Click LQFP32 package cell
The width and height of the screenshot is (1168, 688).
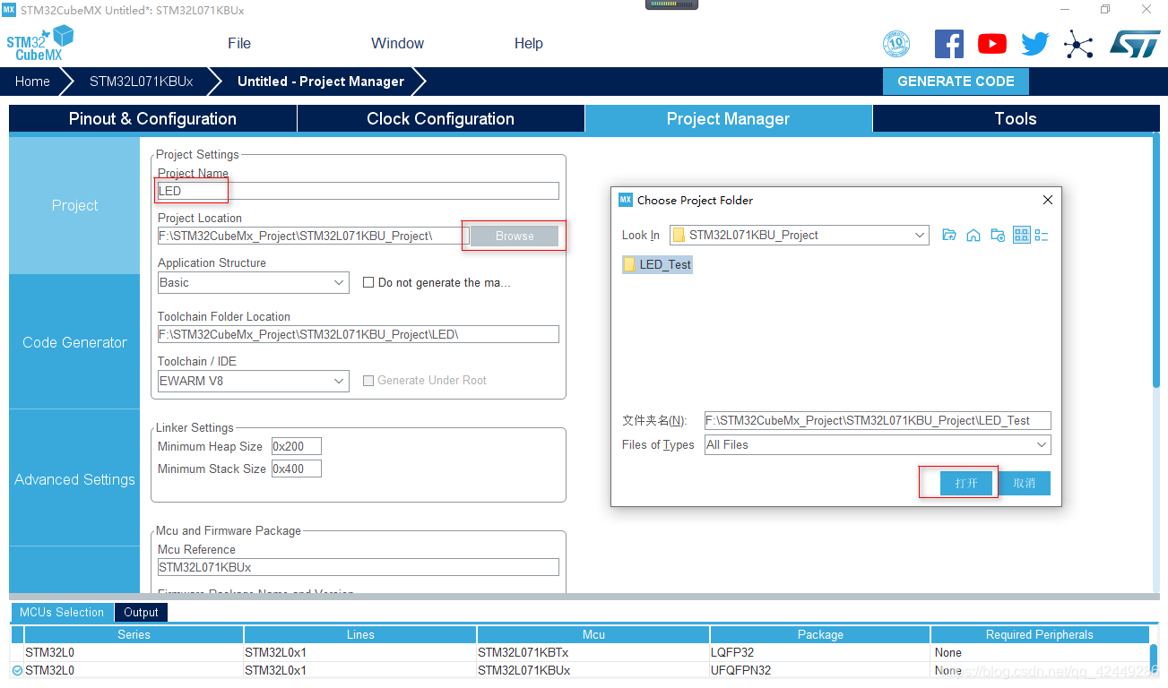point(820,653)
